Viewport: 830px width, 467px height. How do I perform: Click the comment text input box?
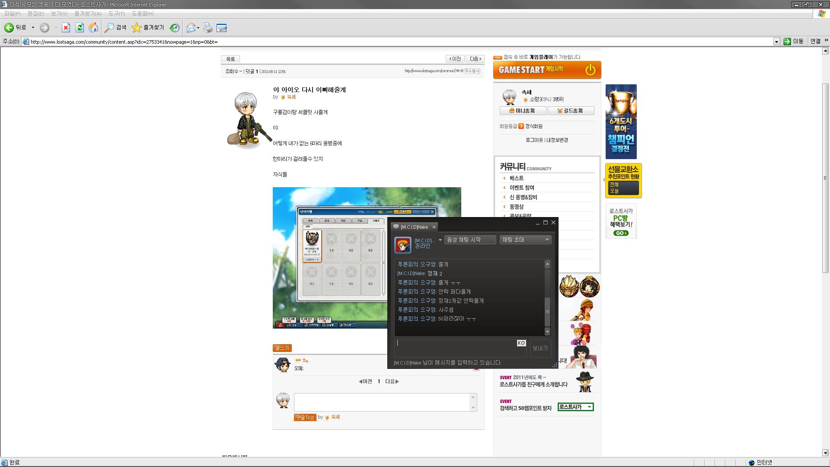382,402
